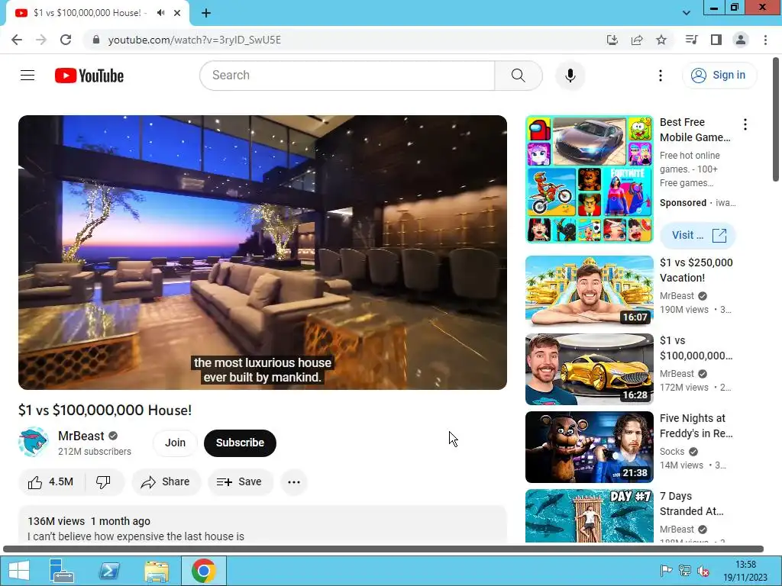Screen dimensions: 782x586
Task: Click the padlock site info icon
Action: tap(96, 40)
